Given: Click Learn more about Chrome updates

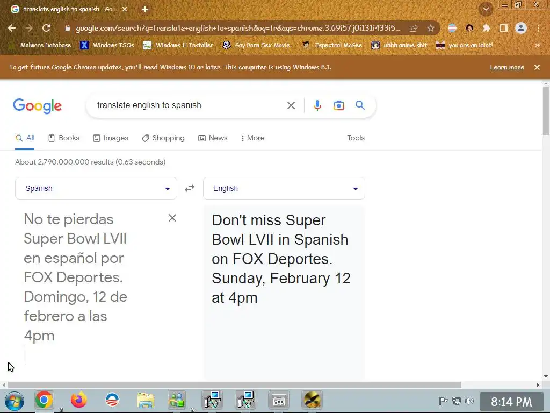Looking at the screenshot, I should 507,67.
